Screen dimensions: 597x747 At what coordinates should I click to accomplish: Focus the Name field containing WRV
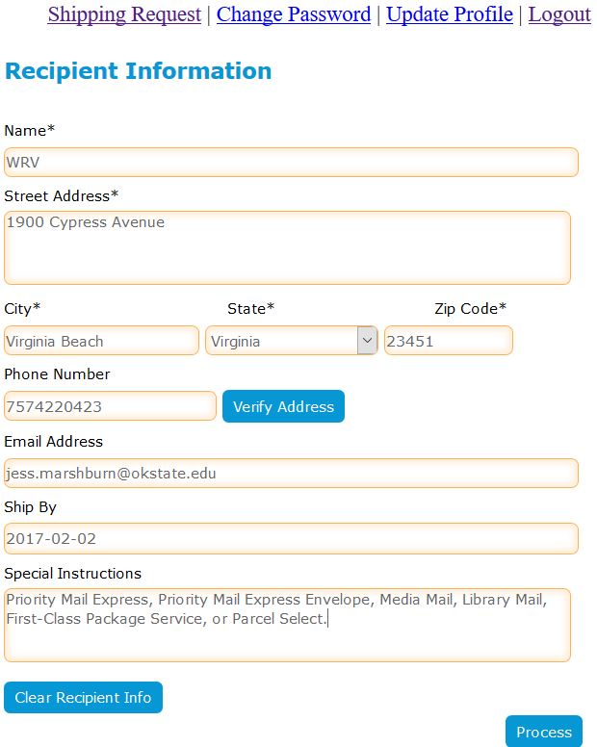291,162
